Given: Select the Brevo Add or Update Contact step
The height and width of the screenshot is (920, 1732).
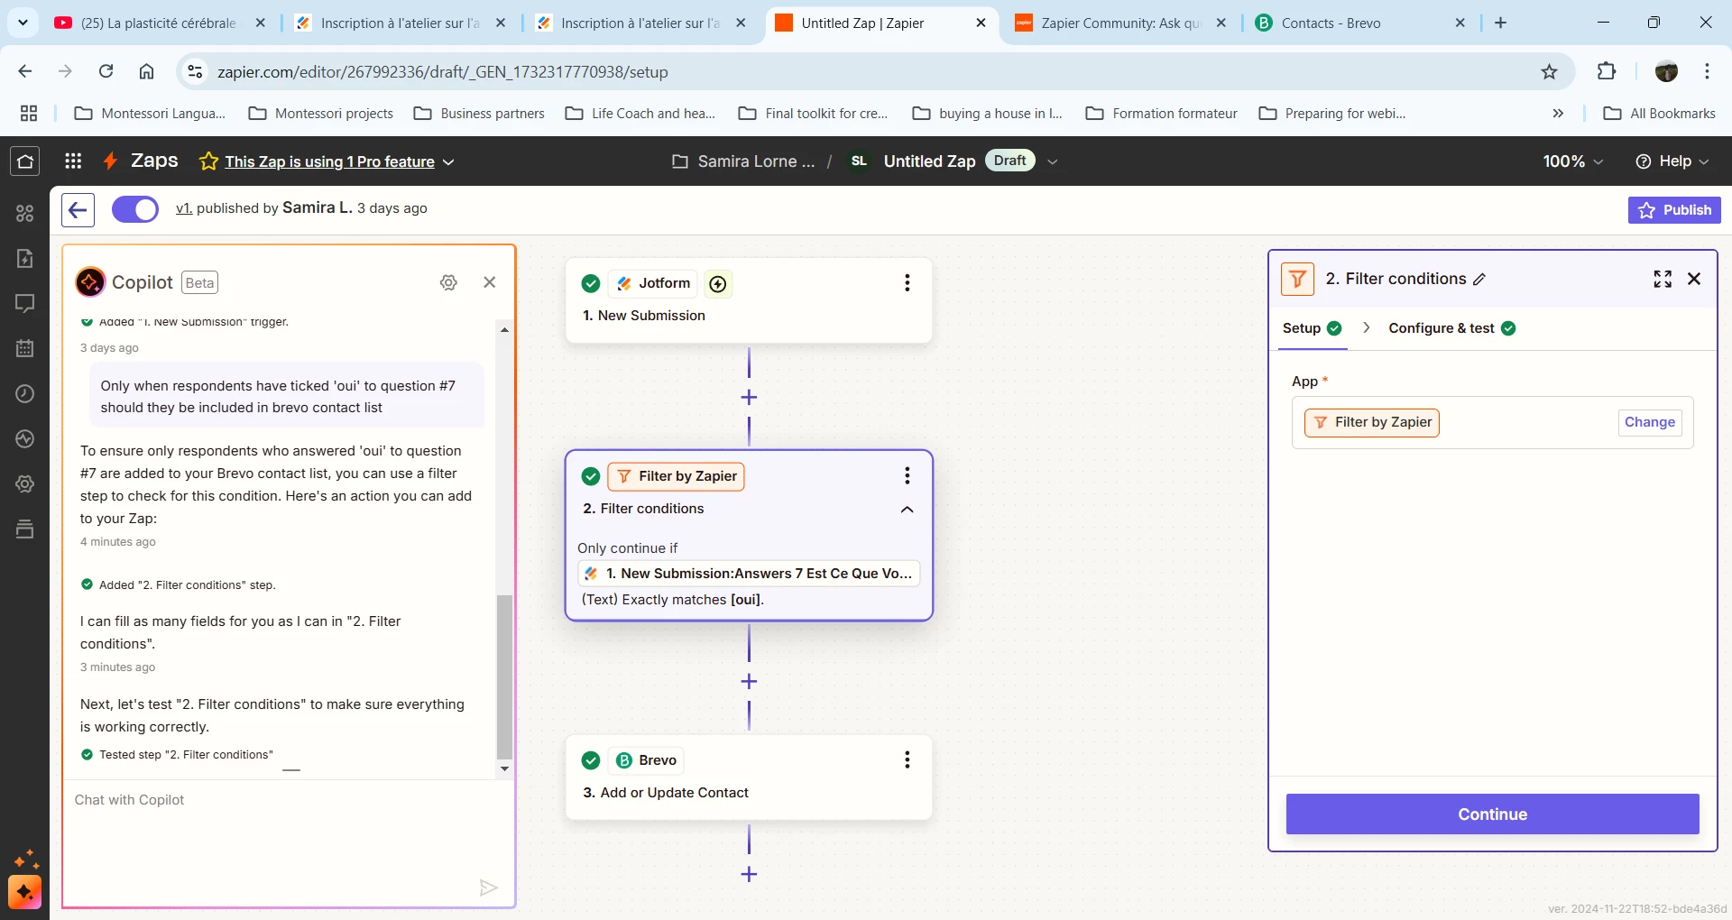Looking at the screenshot, I should pyautogui.click(x=749, y=777).
